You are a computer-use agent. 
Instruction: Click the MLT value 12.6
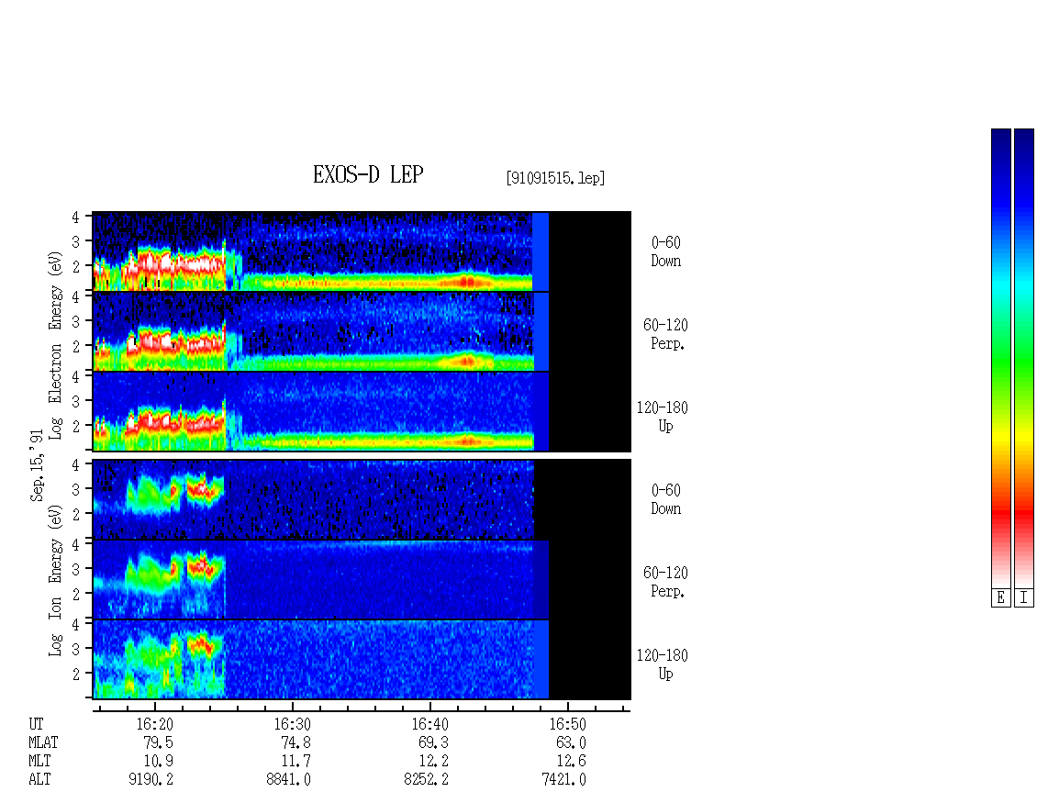(x=571, y=762)
